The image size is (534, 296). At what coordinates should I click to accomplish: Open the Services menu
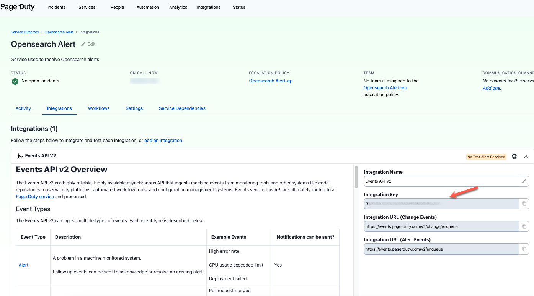(x=87, y=7)
